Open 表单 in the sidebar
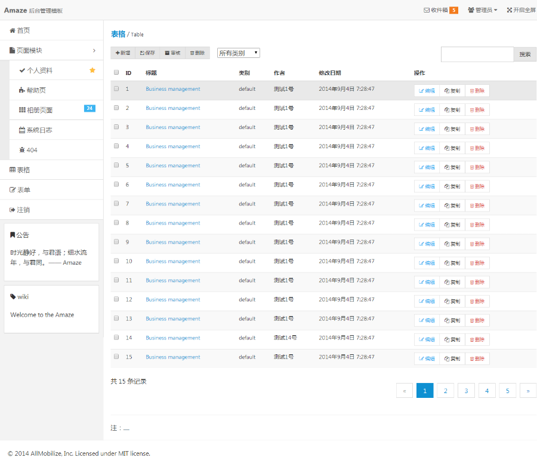Screen dimensions: 537x466 pyautogui.click(x=51, y=189)
